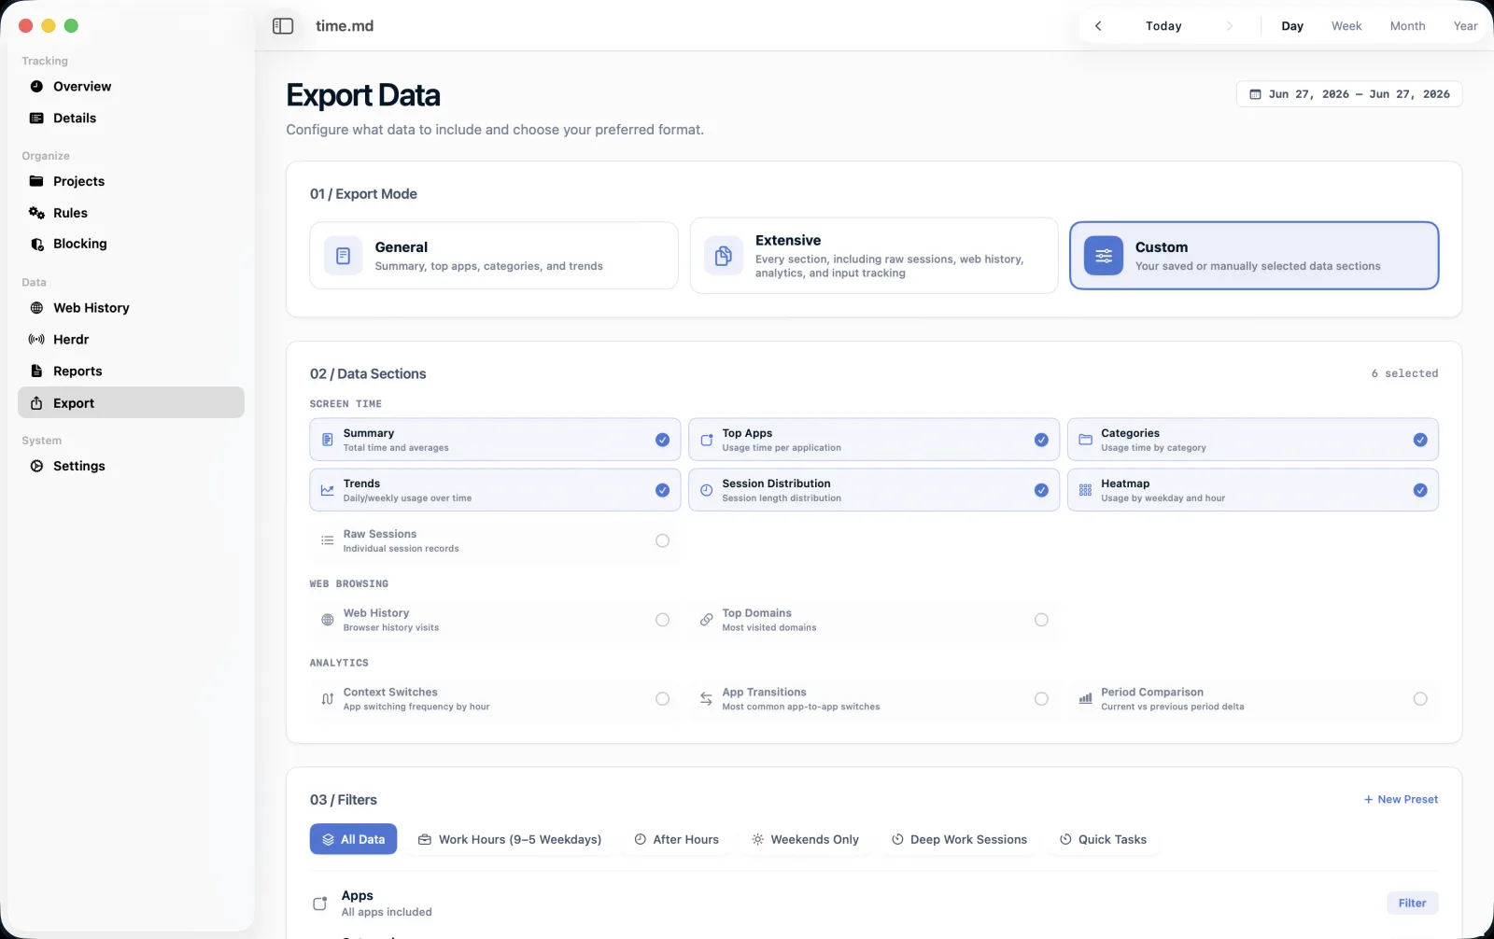Enable the App Transitions checkbox
Viewport: 1494px width, 939px height.
pyautogui.click(x=1041, y=699)
